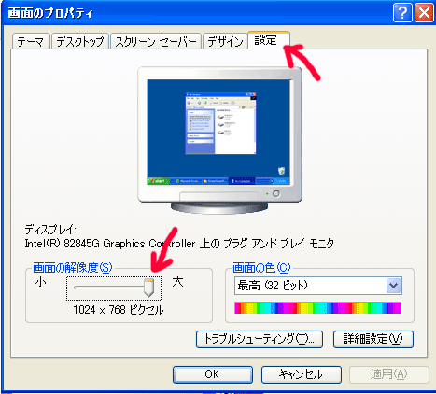This screenshot has width=436, height=394.
Task: Expand the 画面の色 dropdown arrow
Action: 394,286
